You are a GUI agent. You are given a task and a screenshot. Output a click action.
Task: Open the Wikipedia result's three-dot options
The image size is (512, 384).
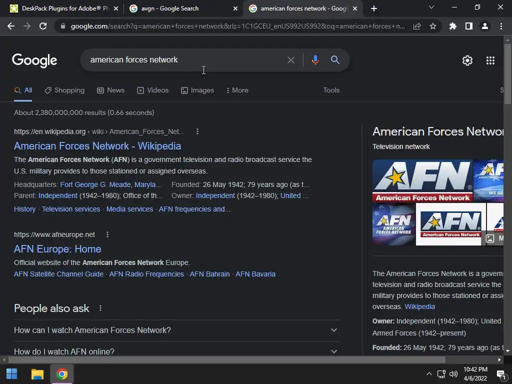click(197, 131)
